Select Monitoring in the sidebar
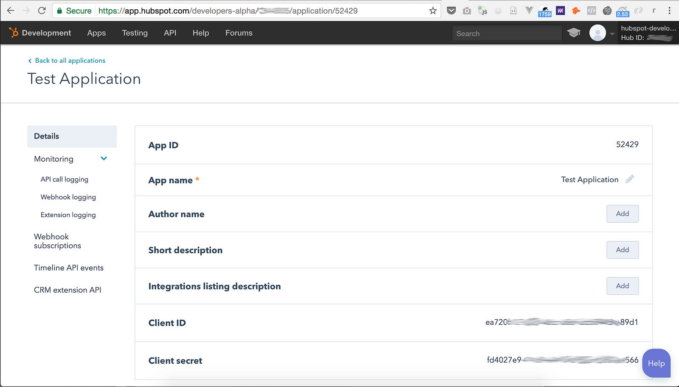 pyautogui.click(x=53, y=159)
